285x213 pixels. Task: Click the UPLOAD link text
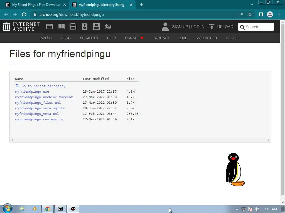tap(225, 27)
